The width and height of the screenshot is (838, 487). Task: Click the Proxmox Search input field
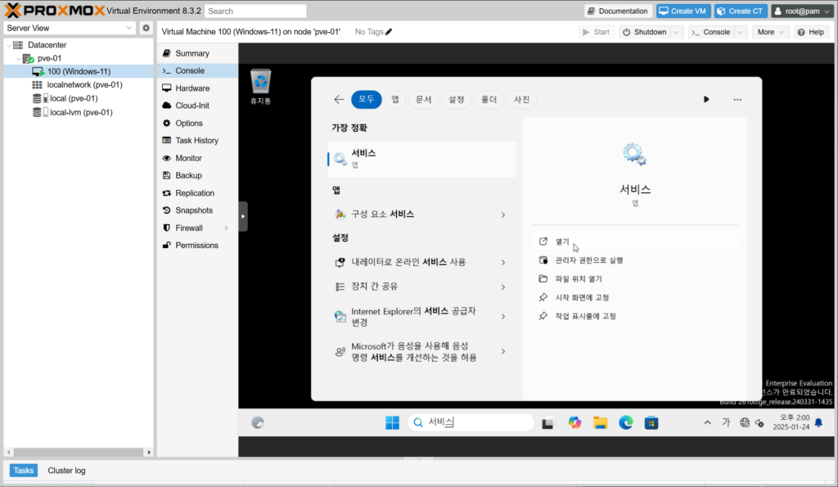pos(255,11)
